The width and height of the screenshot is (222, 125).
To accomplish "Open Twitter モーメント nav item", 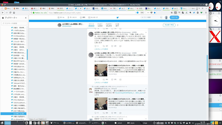I will click(x=72, y=17).
